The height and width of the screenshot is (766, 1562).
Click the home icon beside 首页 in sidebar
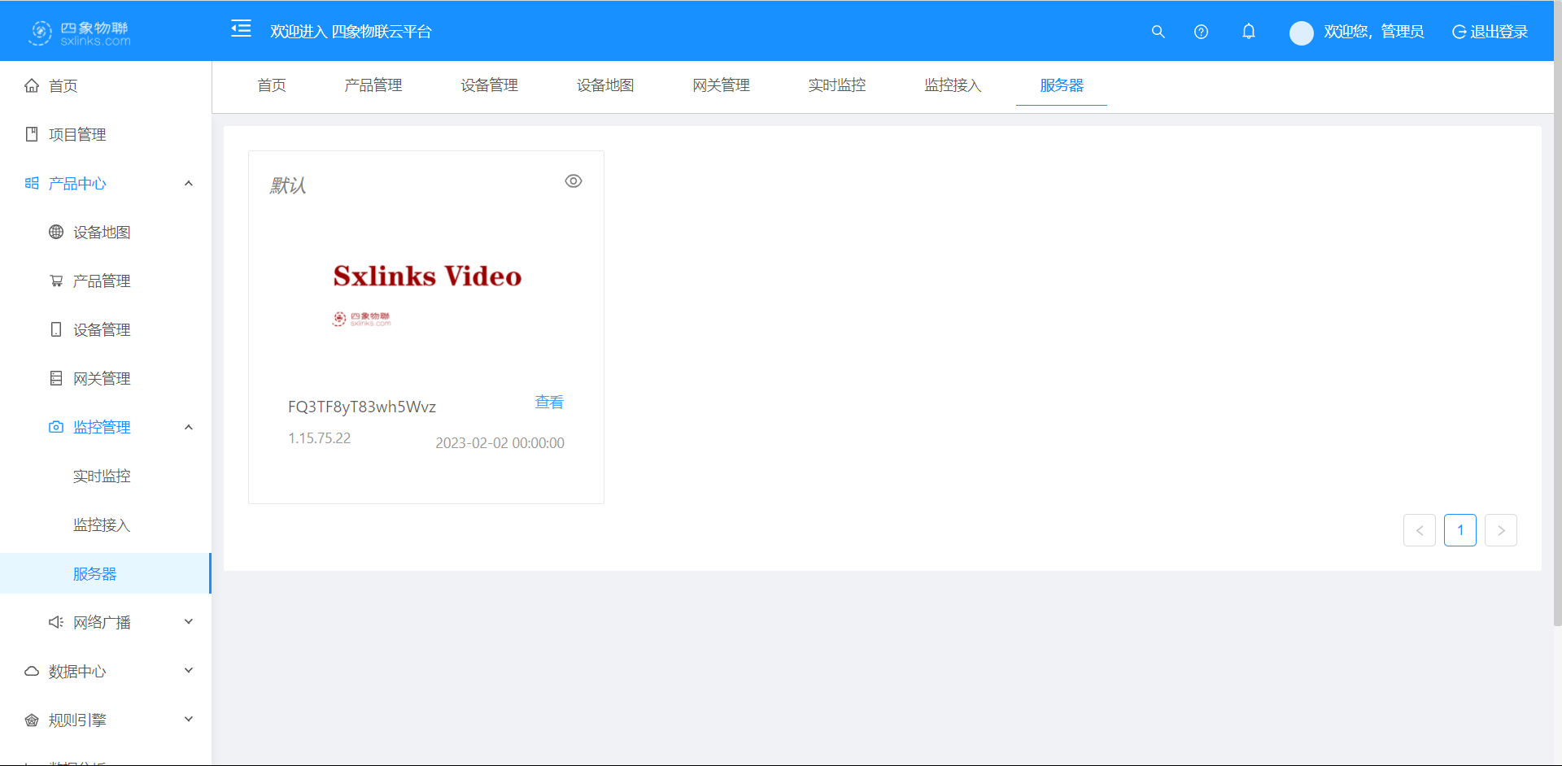[32, 85]
